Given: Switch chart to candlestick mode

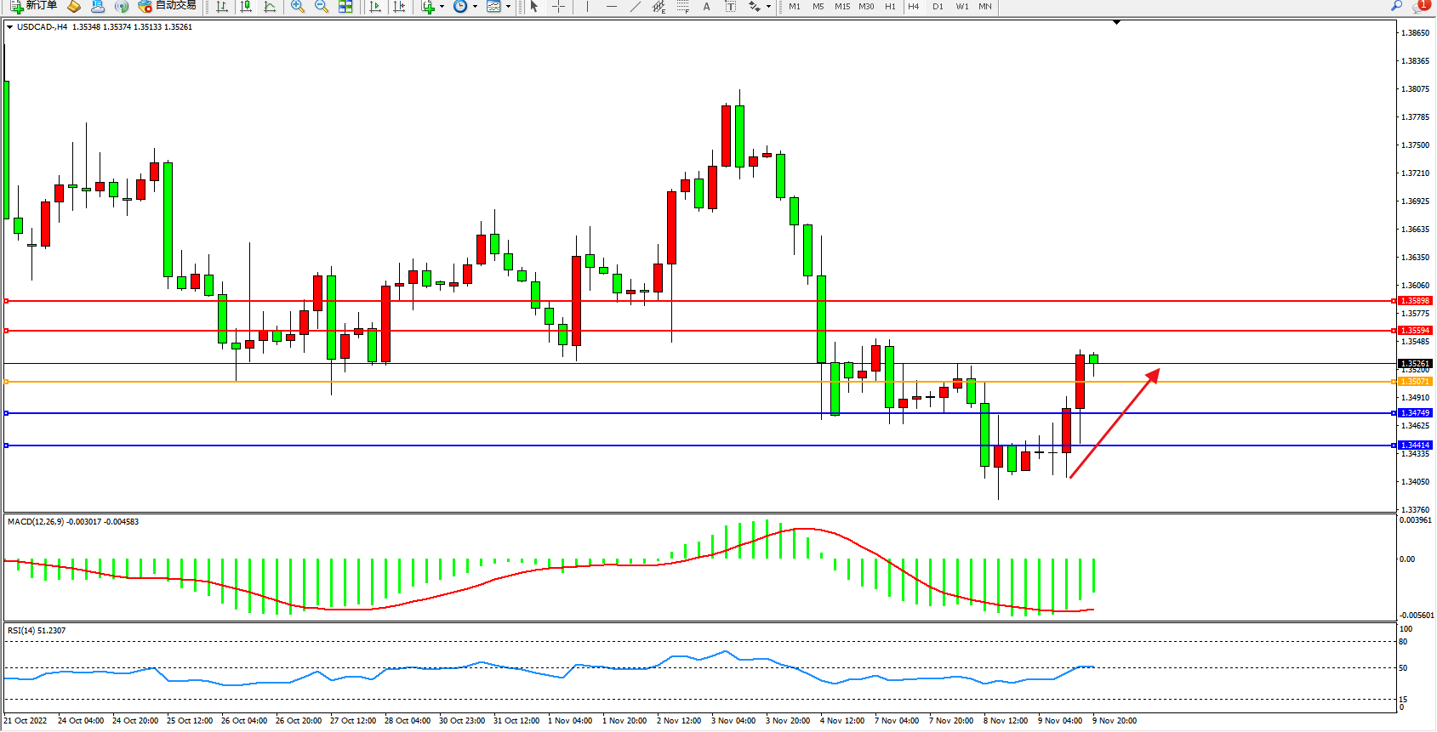Looking at the screenshot, I should (x=246, y=7).
